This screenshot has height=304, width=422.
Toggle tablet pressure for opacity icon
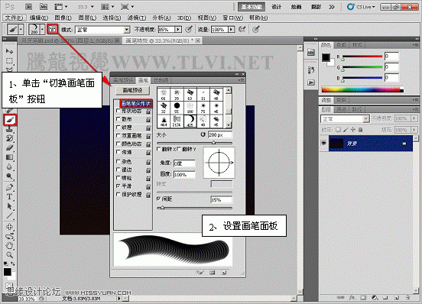[189, 29]
